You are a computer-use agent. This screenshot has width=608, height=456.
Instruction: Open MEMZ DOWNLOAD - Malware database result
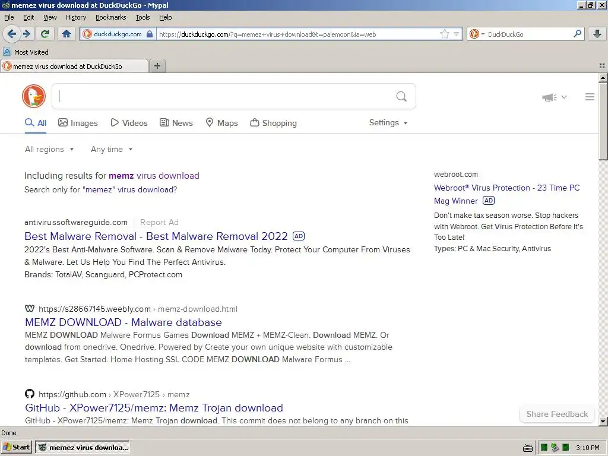point(123,322)
